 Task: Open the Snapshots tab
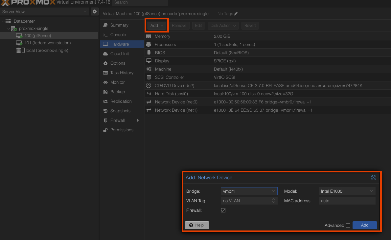122,111
